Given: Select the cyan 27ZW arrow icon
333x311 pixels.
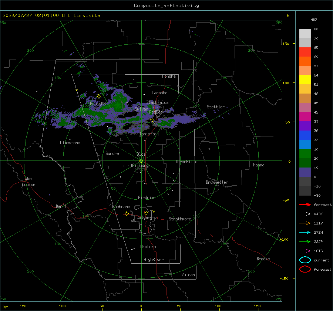Looking at the screenshot, I should (305, 233).
